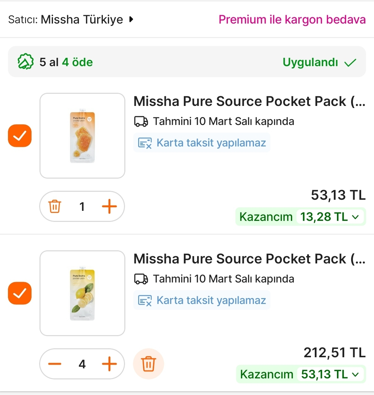Image resolution: width=374 pixels, height=395 pixels.
Task: Remove lemon pocket pack using round trash button
Action: pos(148,364)
